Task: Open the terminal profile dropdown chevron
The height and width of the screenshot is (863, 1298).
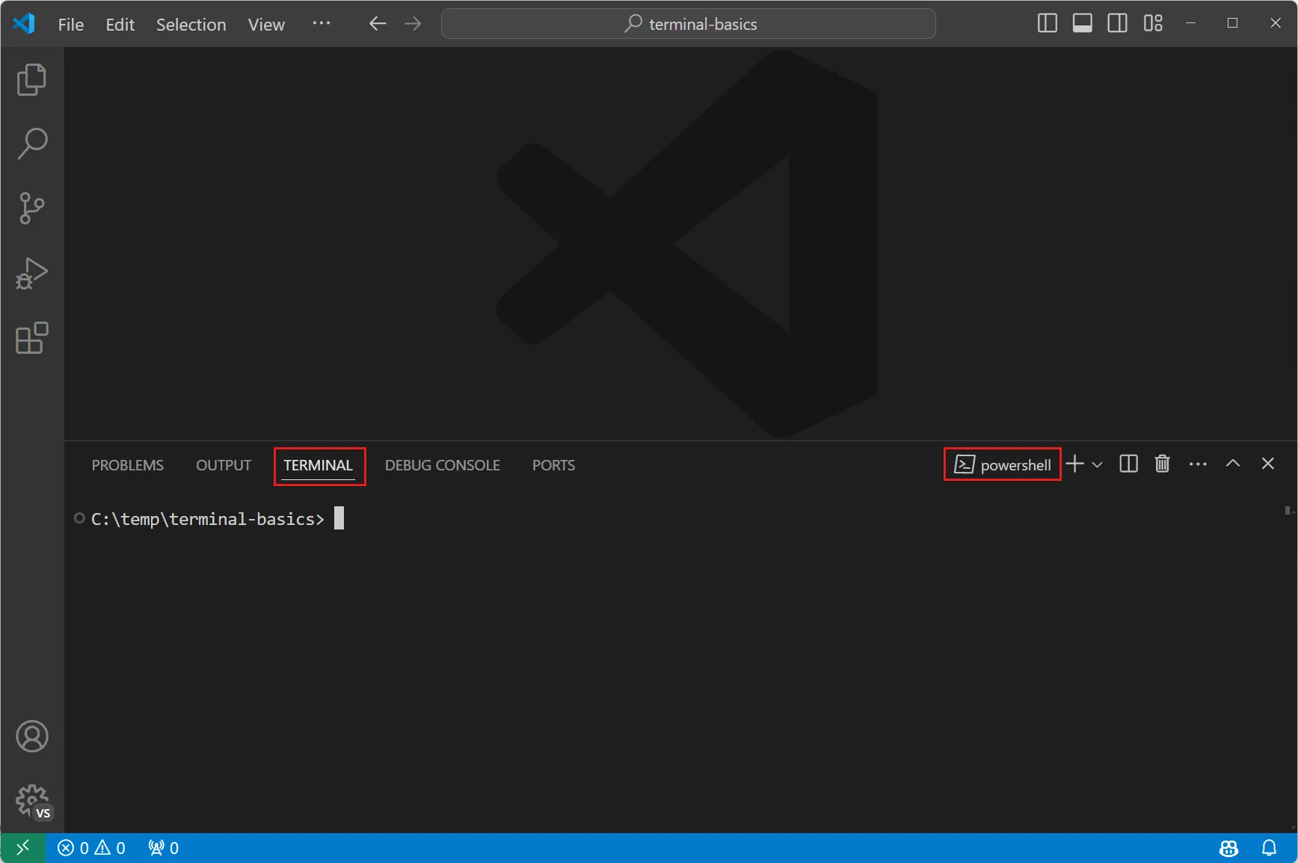Action: click(x=1097, y=464)
